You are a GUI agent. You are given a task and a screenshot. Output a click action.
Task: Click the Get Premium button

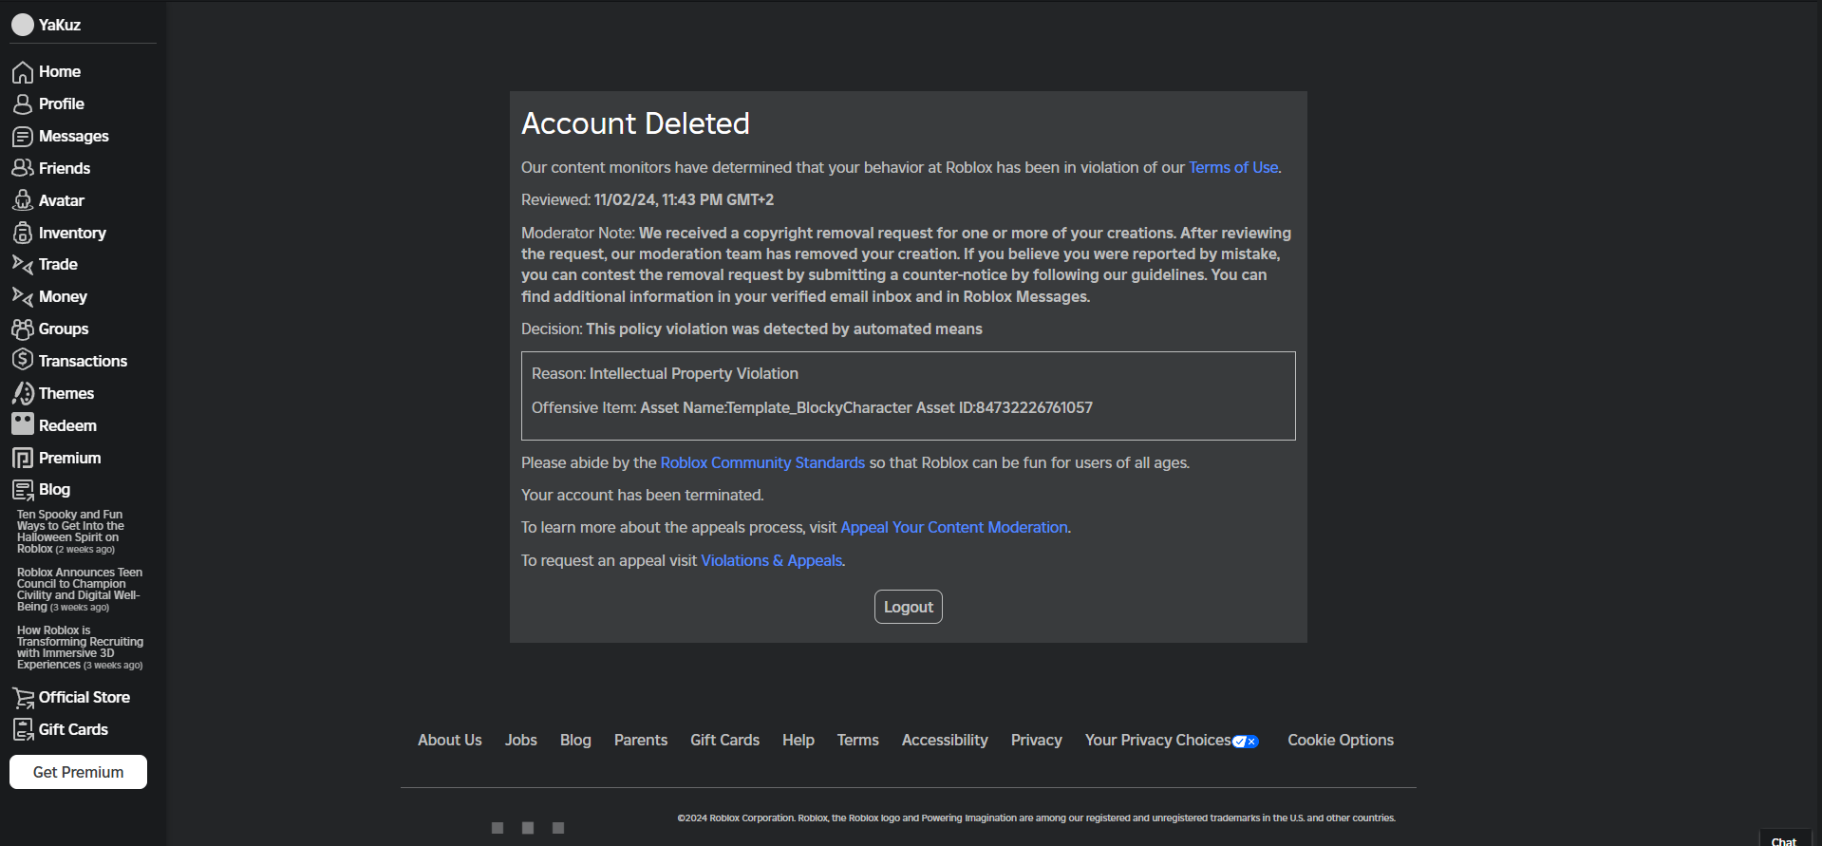point(78,772)
